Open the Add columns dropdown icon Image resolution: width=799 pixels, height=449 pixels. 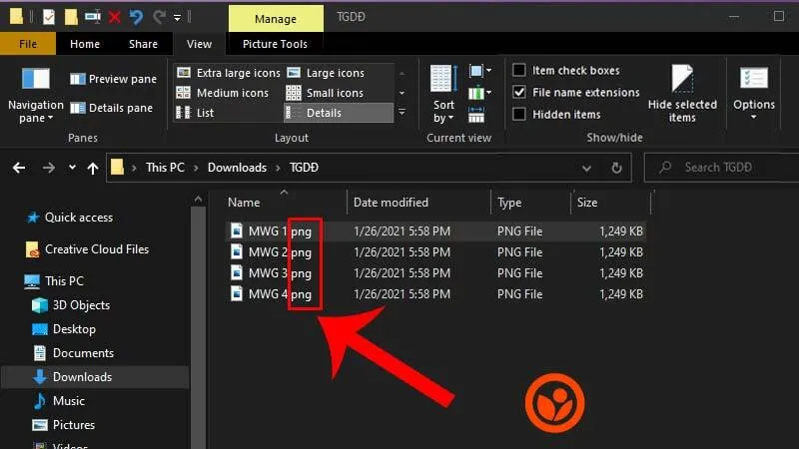point(480,93)
